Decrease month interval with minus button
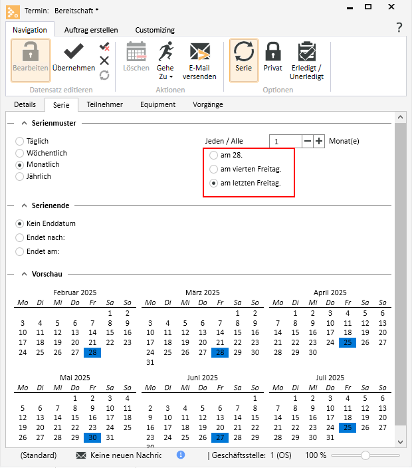412x468 pixels. click(308, 141)
